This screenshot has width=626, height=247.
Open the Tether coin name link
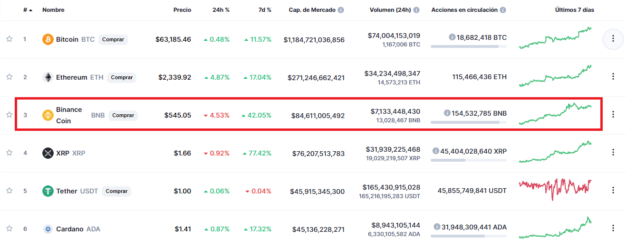pyautogui.click(x=67, y=191)
